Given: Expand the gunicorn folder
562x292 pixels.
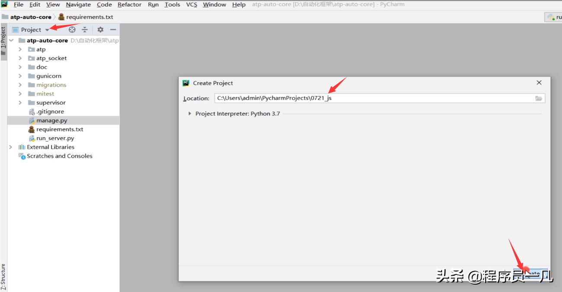Looking at the screenshot, I should (x=20, y=76).
